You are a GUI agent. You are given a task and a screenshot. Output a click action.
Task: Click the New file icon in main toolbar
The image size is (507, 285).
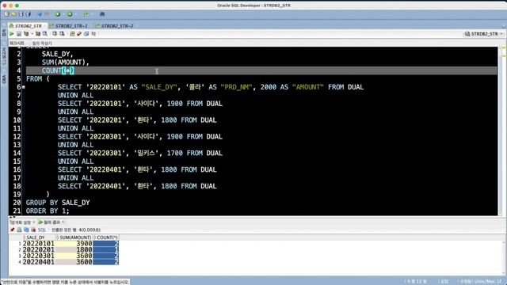[x=7, y=14]
